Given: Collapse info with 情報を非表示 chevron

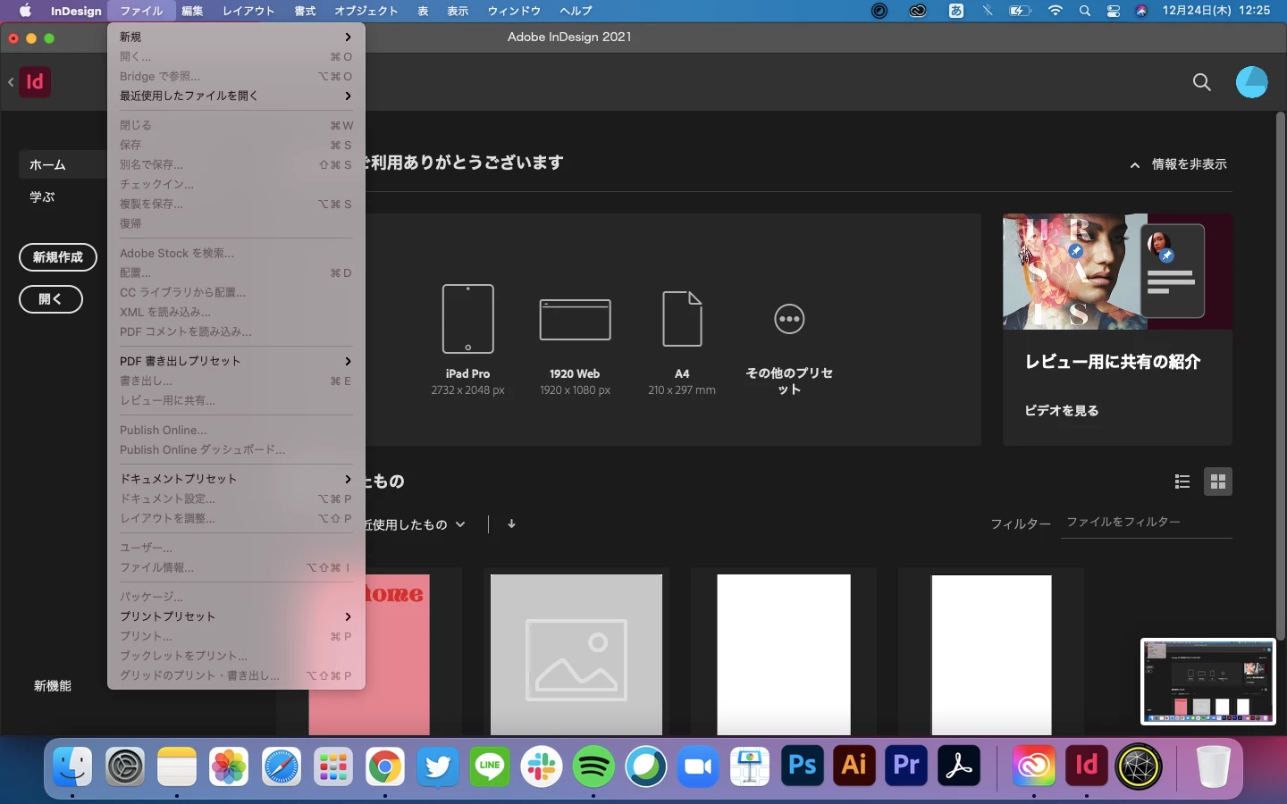Looking at the screenshot, I should pos(1134,165).
